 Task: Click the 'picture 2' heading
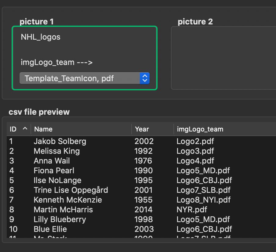coord(195,22)
